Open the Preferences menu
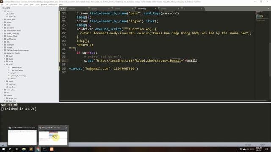Image resolution: width=271 pixels, height=152 pixels. [53, 5]
